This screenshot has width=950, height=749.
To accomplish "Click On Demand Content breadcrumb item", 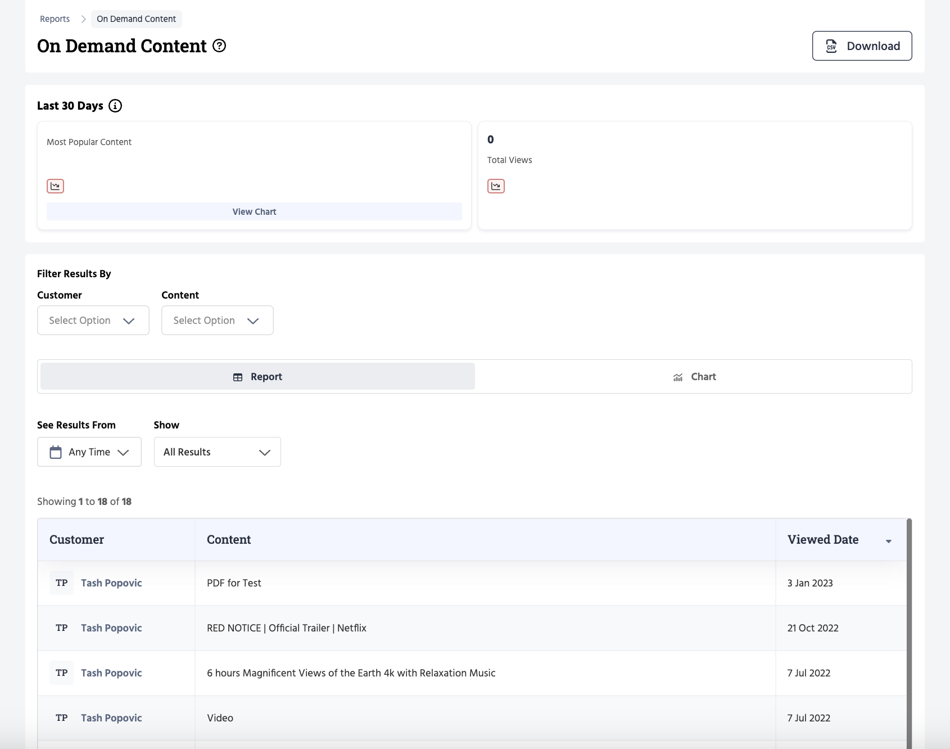I will (x=136, y=19).
